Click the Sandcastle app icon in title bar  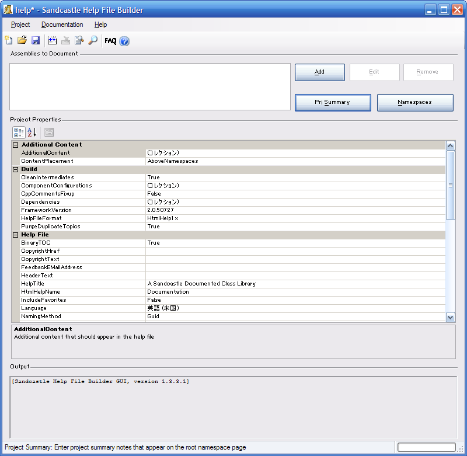pyautogui.click(x=8, y=9)
